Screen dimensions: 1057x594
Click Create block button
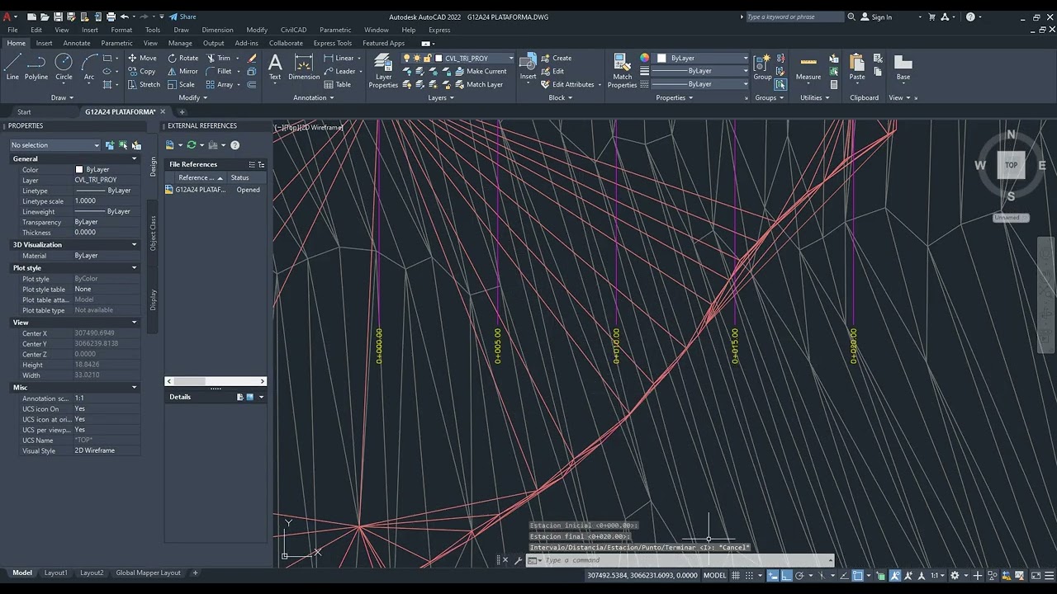pyautogui.click(x=557, y=58)
